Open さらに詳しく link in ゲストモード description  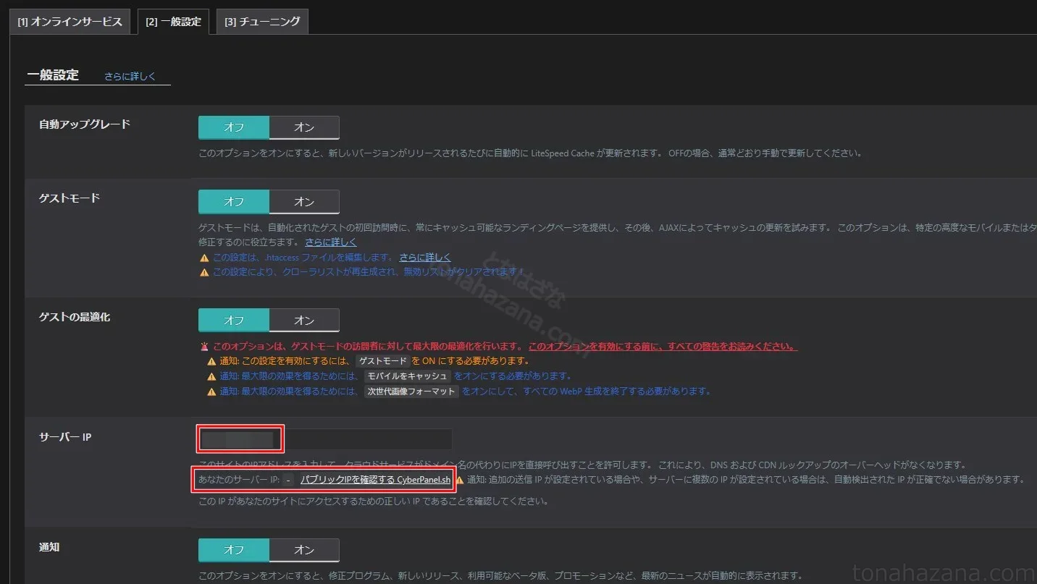click(331, 242)
